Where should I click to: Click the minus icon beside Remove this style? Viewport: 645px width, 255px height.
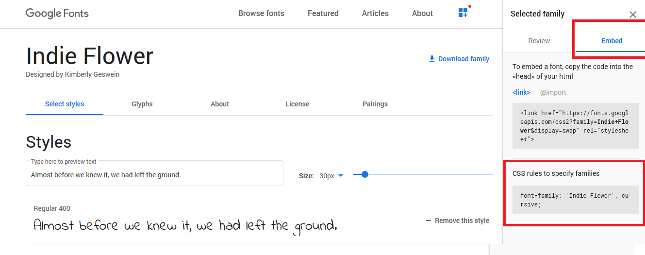coord(428,221)
